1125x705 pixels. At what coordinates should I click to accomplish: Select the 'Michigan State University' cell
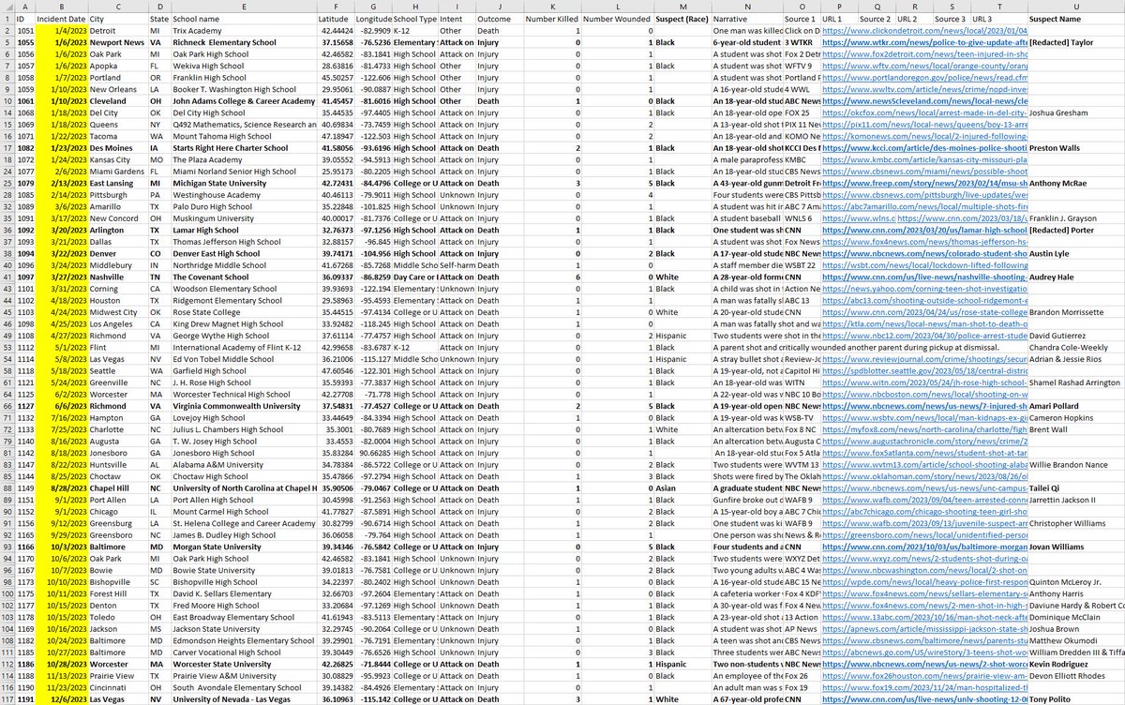244,183
